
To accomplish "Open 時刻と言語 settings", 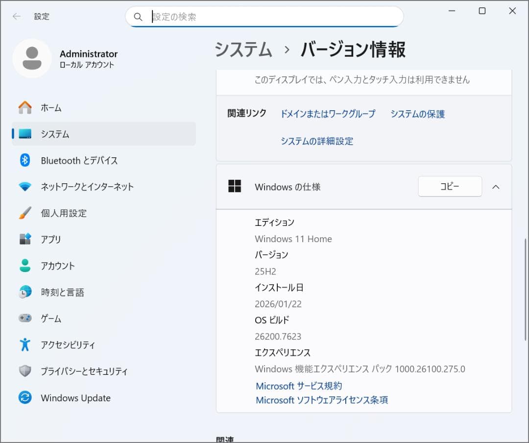I will (64, 292).
